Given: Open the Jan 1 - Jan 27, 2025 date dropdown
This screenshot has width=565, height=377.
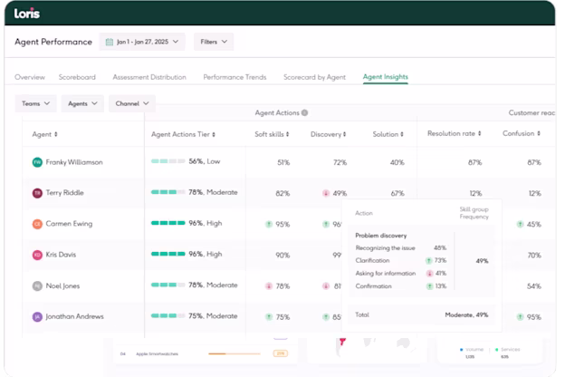Looking at the screenshot, I should (142, 42).
